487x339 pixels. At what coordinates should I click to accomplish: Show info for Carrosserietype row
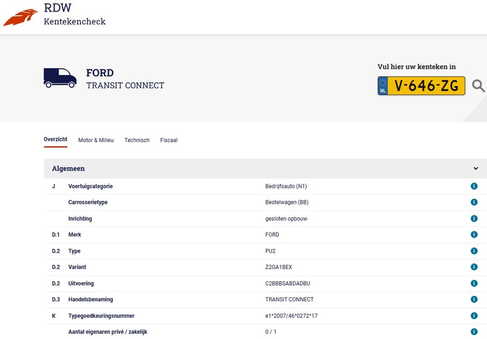[474, 202]
